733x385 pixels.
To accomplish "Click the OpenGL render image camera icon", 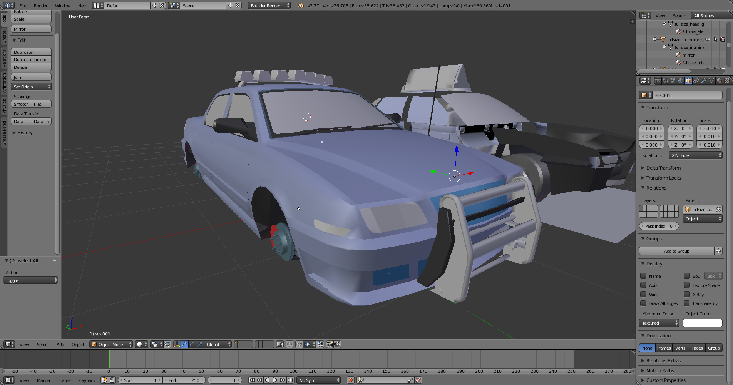I will [330, 344].
